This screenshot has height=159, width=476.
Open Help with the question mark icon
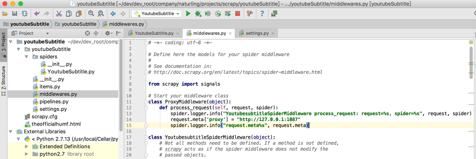pos(262,13)
